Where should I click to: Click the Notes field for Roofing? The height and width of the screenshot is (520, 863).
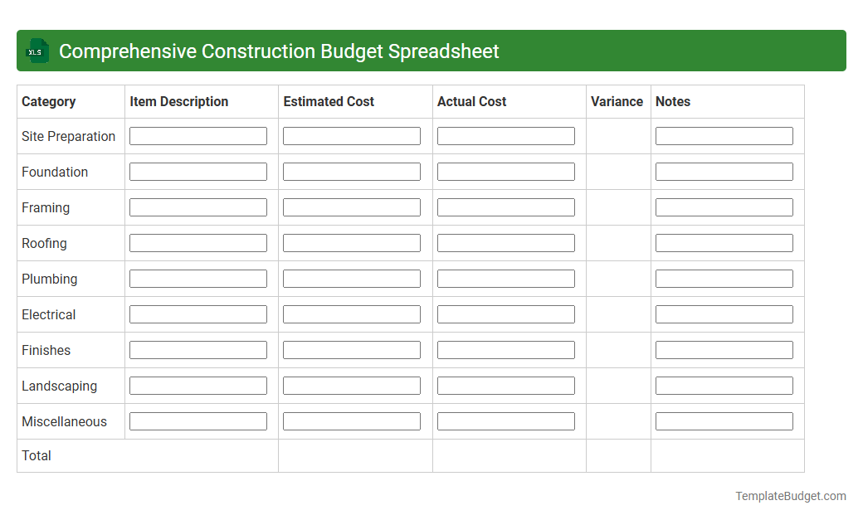pyautogui.click(x=724, y=242)
